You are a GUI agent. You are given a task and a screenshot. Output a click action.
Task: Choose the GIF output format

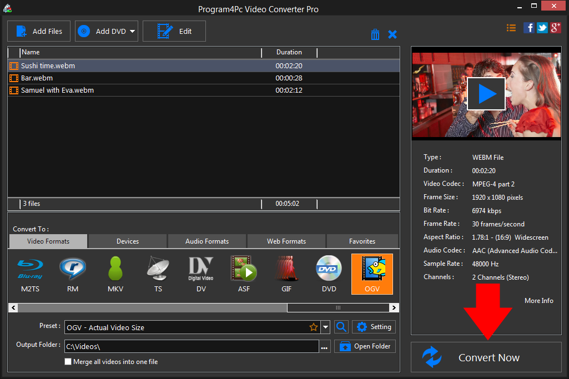point(286,274)
